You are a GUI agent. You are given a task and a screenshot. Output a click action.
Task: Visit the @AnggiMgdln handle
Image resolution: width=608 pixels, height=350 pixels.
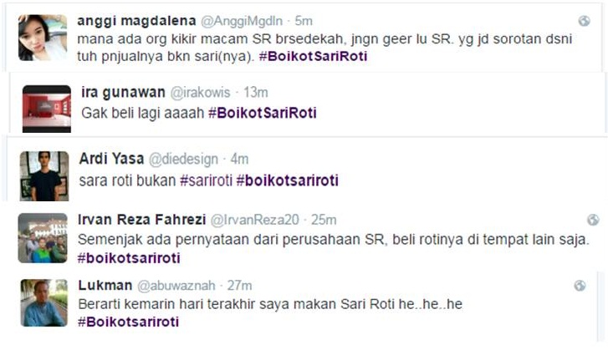pyautogui.click(x=242, y=21)
